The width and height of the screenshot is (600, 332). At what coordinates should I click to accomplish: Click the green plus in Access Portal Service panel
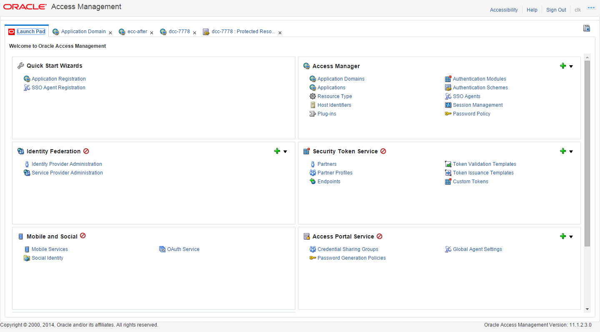click(563, 236)
